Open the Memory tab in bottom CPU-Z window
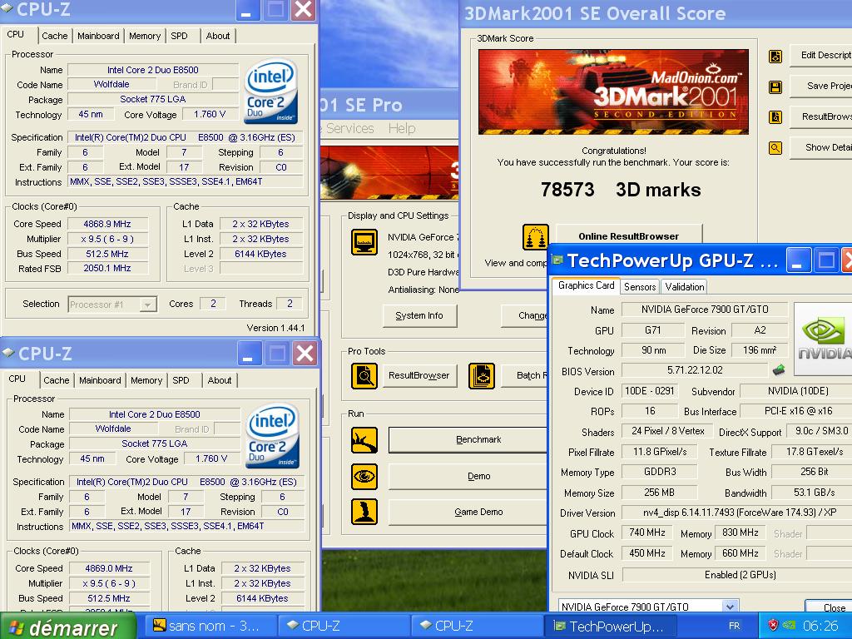The width and height of the screenshot is (852, 639). click(x=146, y=380)
